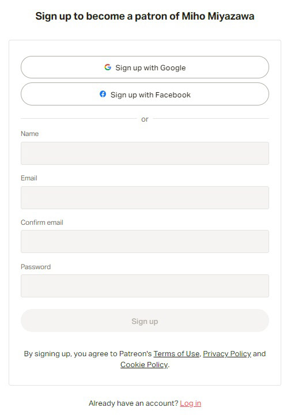
Task: Click the Email field label
Action: coord(29,178)
